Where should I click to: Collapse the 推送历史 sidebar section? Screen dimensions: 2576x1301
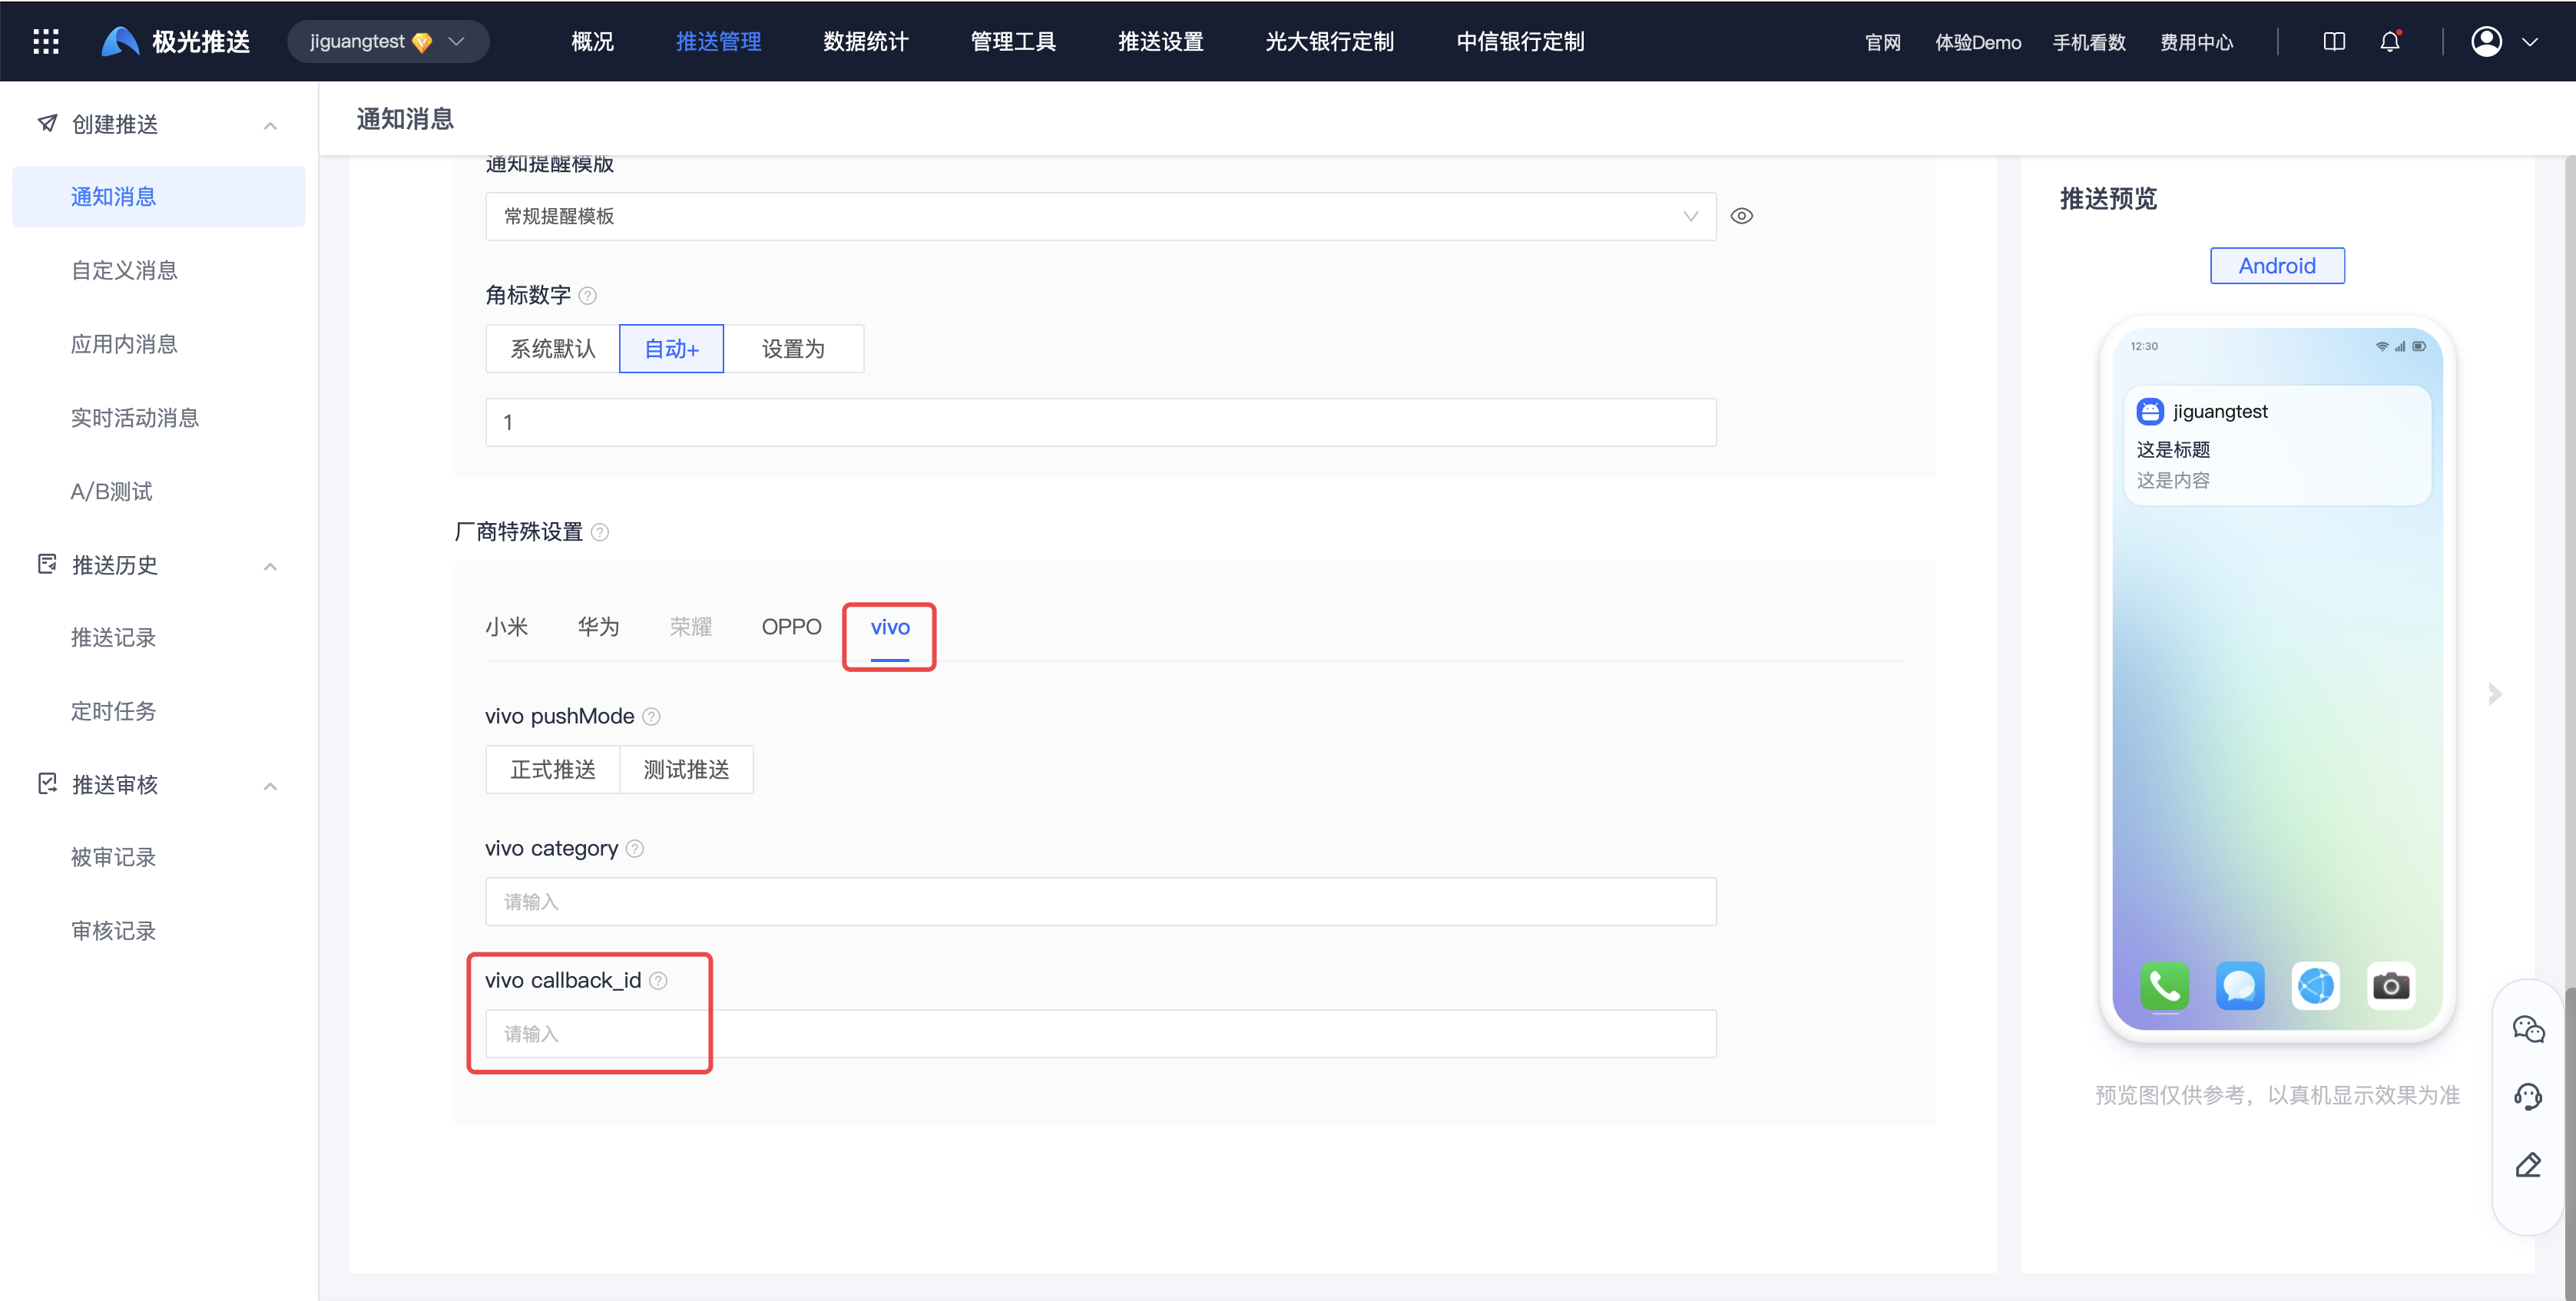click(270, 566)
